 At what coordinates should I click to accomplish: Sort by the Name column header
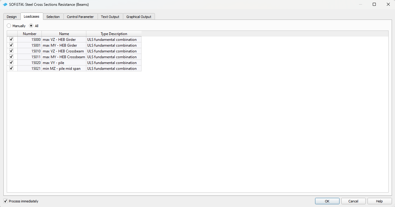click(64, 34)
